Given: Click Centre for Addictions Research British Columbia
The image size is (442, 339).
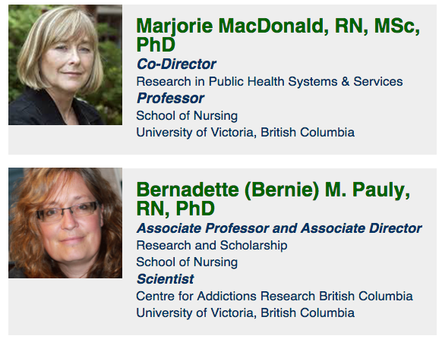Looking at the screenshot, I should (275, 297).
